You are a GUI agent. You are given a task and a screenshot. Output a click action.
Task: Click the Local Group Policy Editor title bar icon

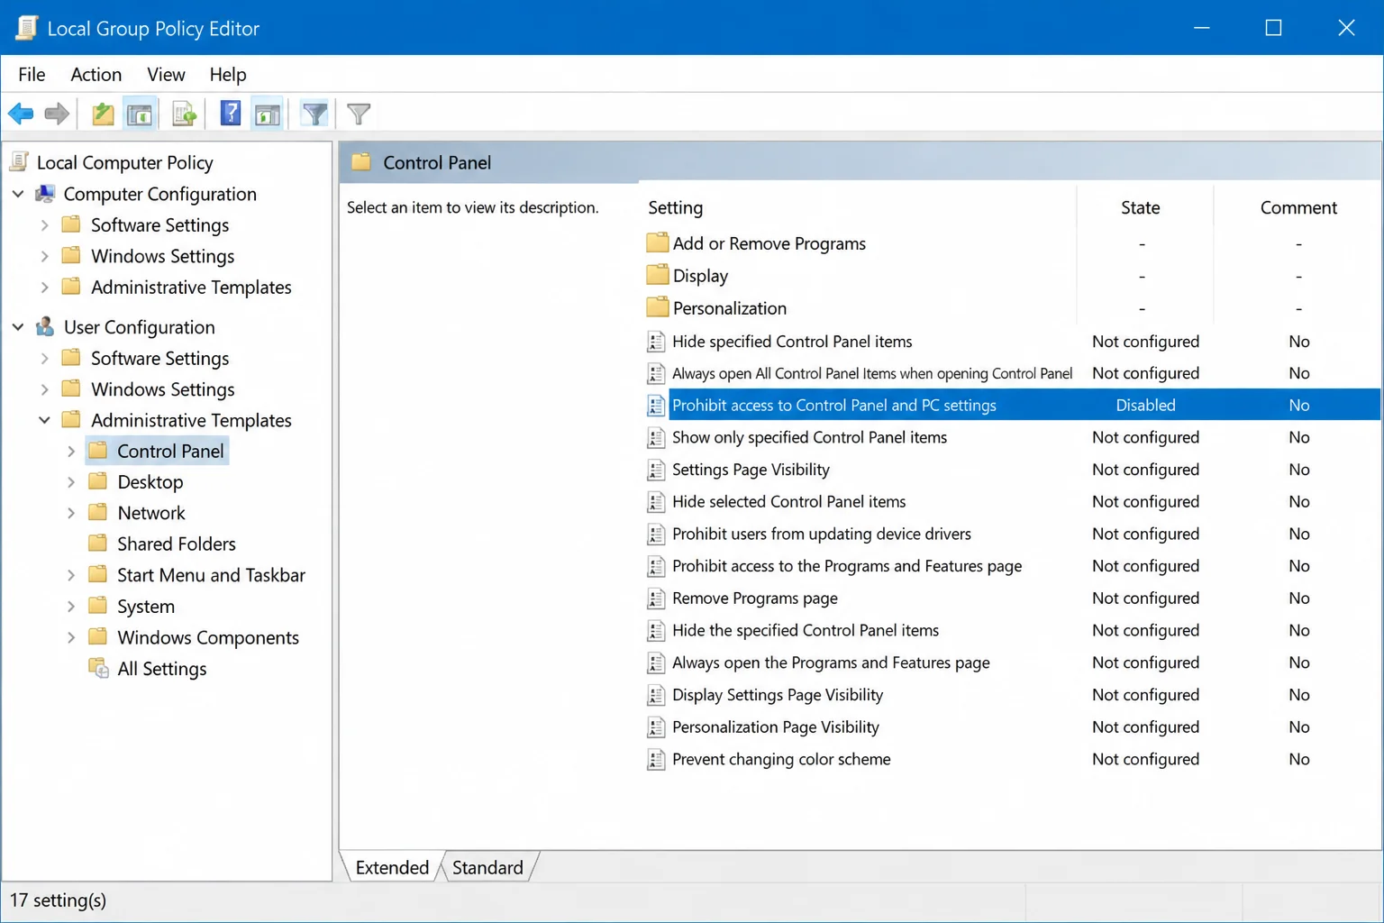point(26,28)
